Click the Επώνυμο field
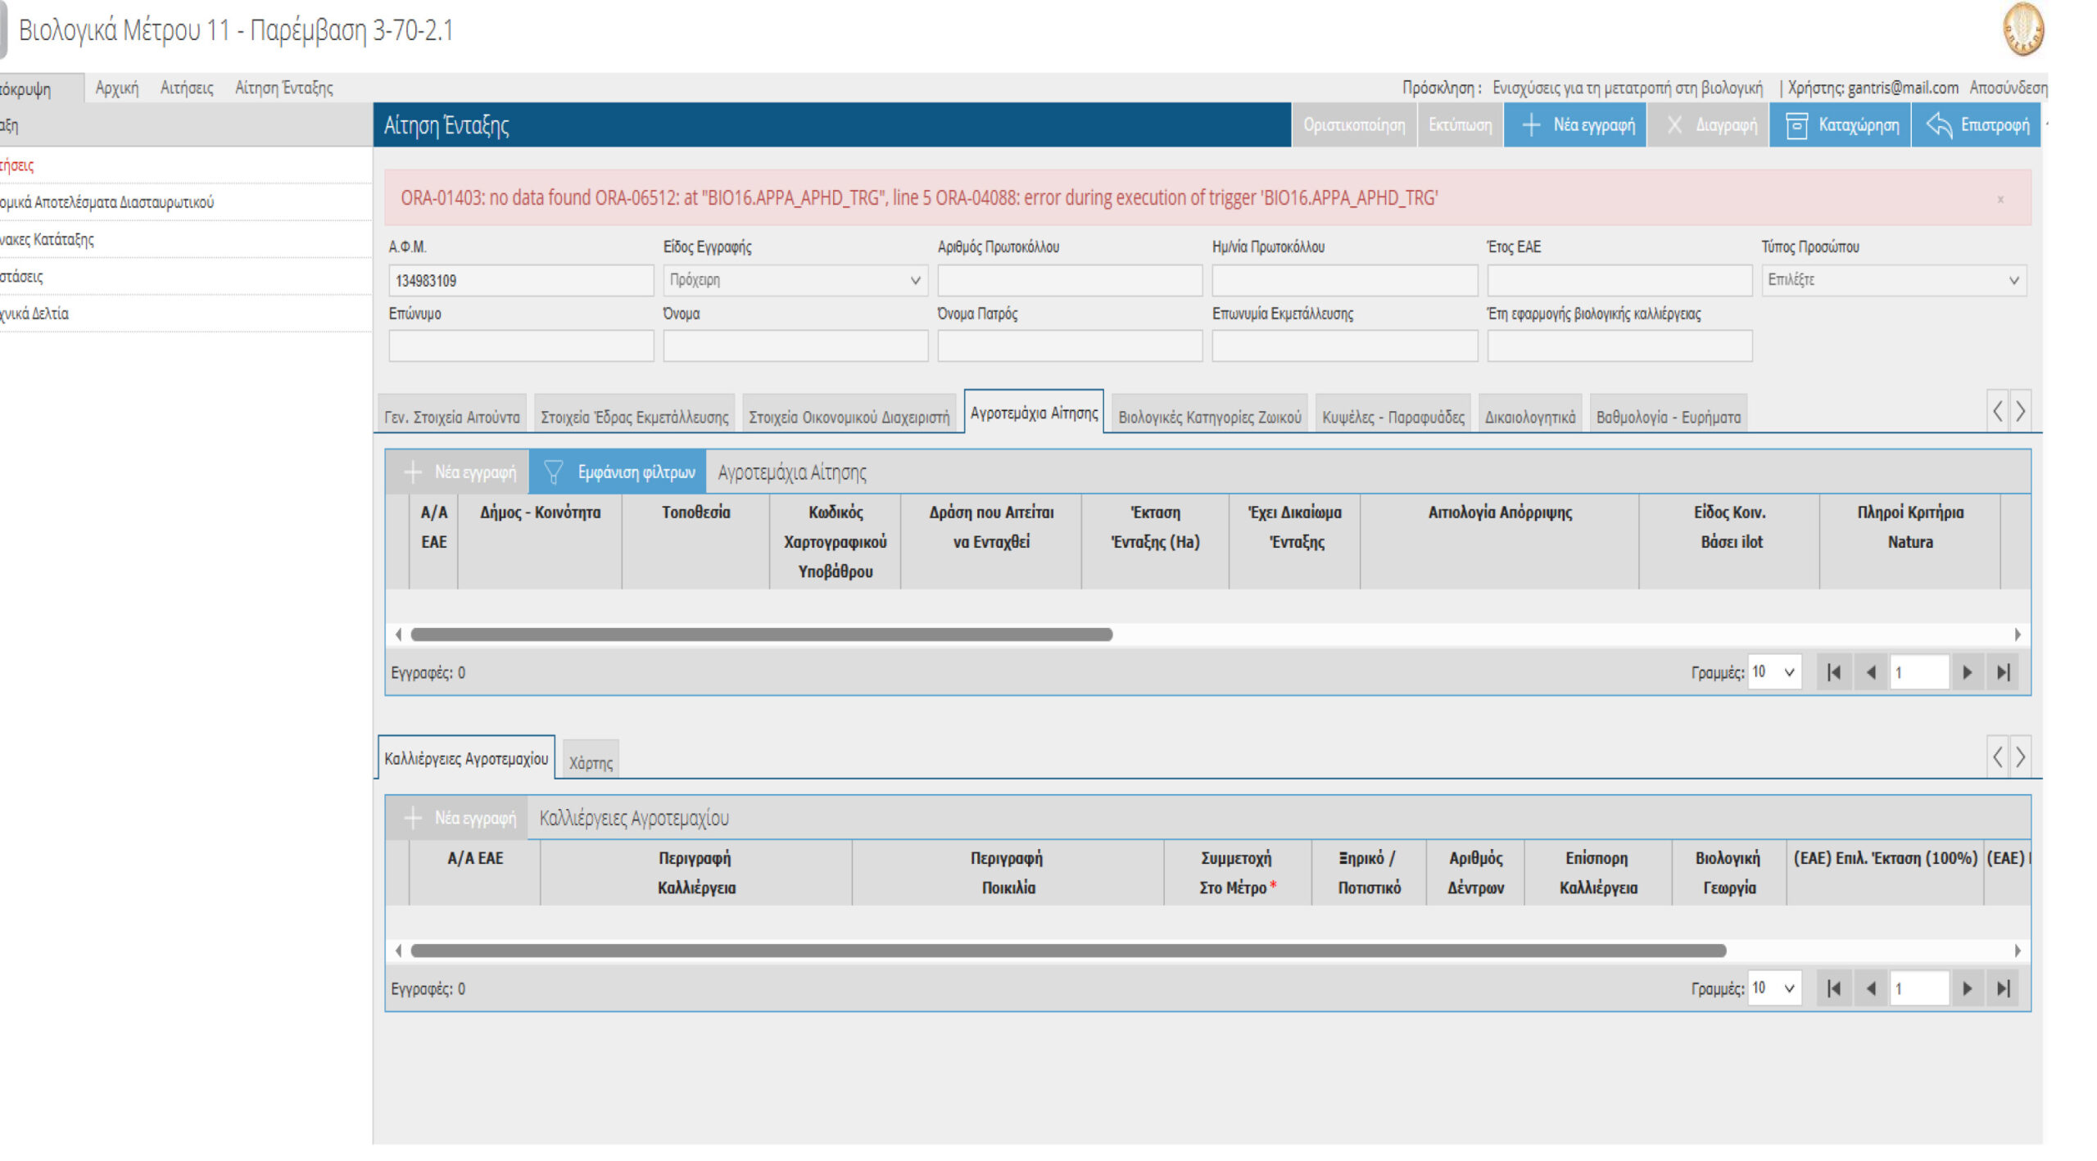Viewport: 2097px width, 1161px height. pos(521,346)
